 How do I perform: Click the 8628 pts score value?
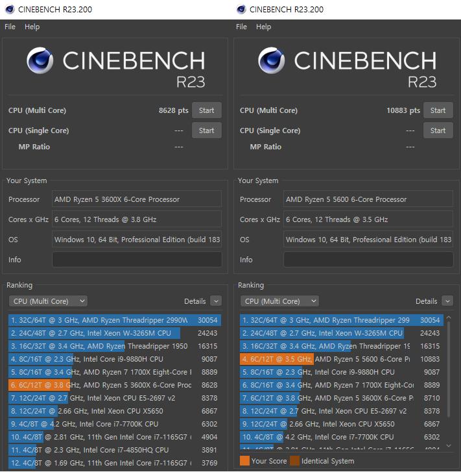pyautogui.click(x=174, y=110)
